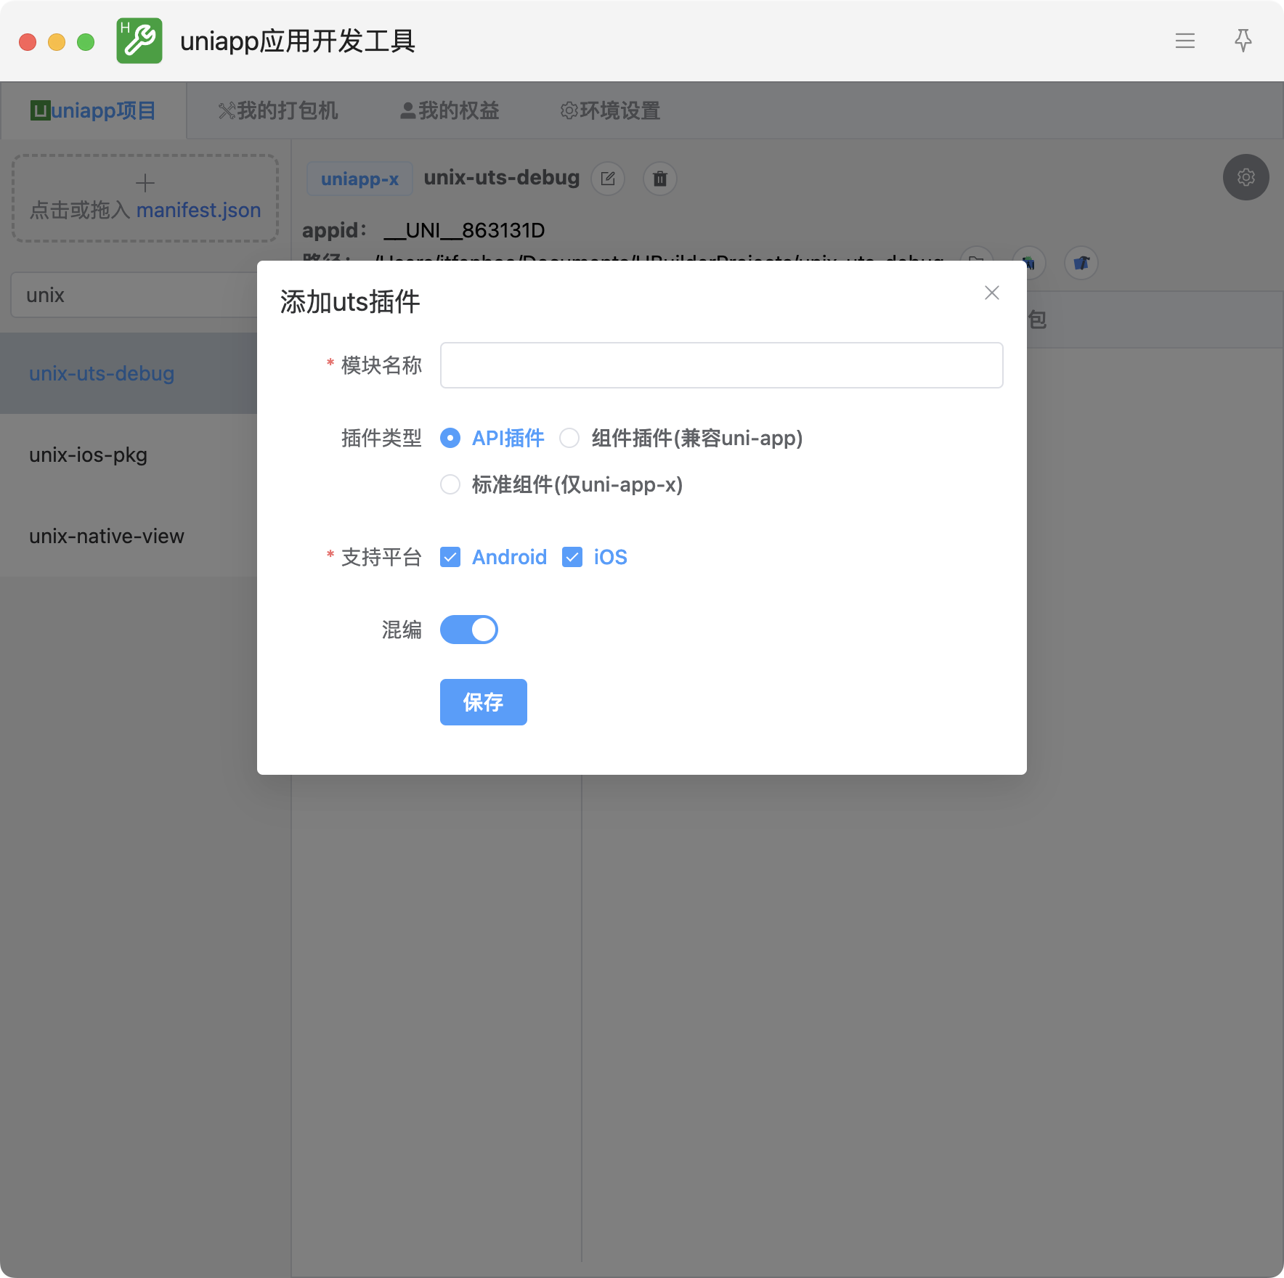Select the unix-ios-pkg project
1284x1278 pixels.
click(129, 455)
